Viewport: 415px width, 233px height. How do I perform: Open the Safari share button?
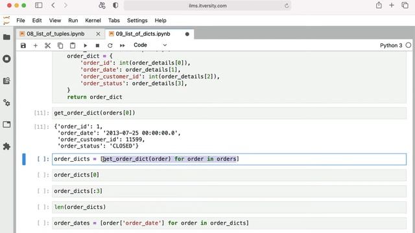pyautogui.click(x=379, y=5)
